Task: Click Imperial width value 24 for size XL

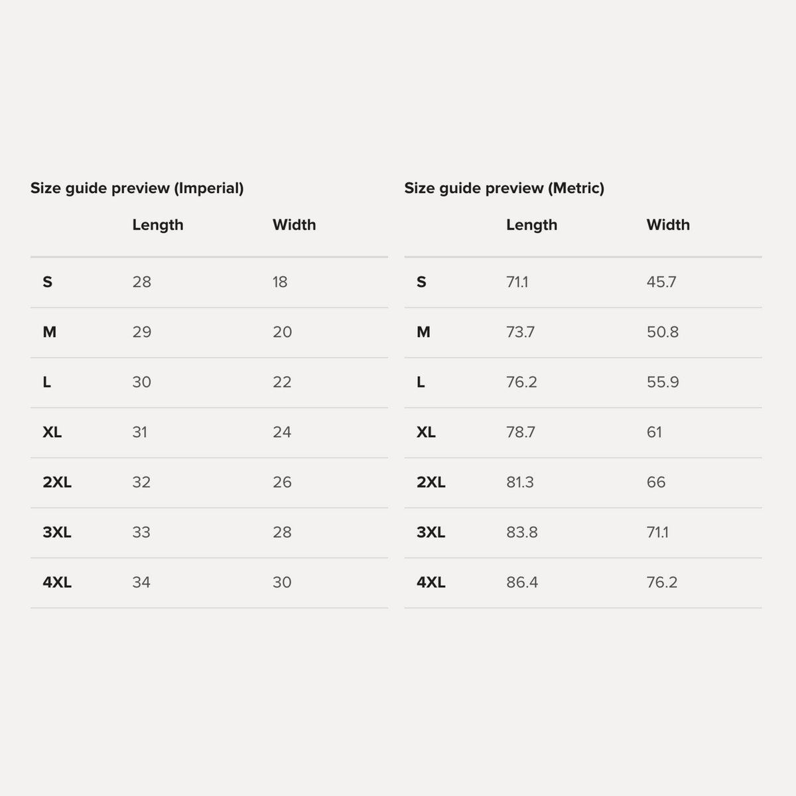Action: click(x=283, y=432)
